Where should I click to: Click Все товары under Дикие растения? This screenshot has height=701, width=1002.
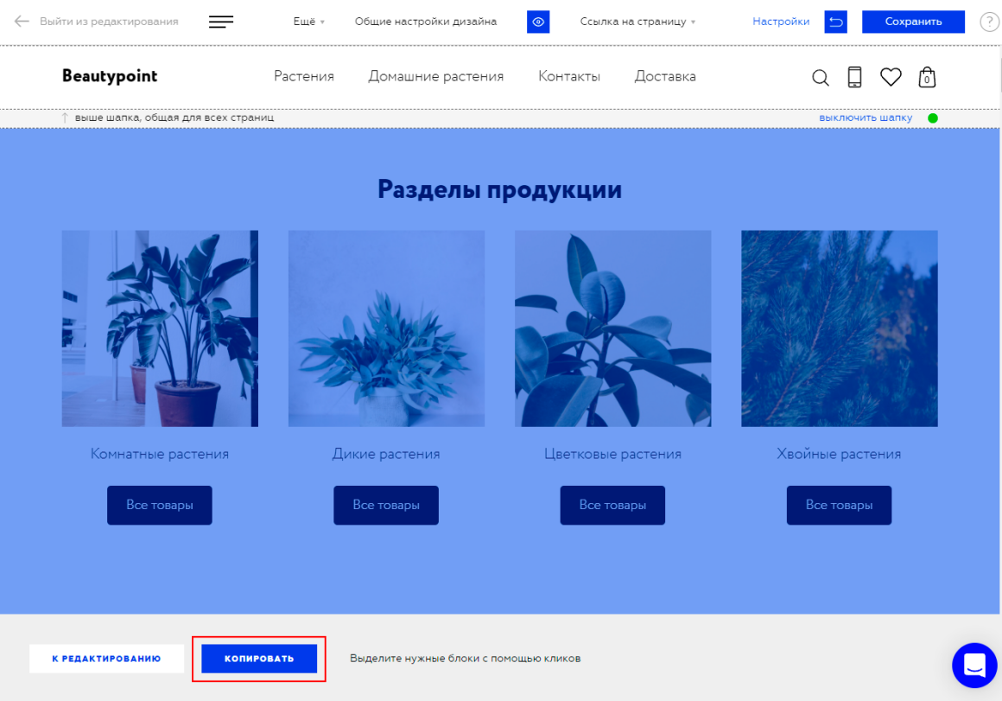pos(386,506)
